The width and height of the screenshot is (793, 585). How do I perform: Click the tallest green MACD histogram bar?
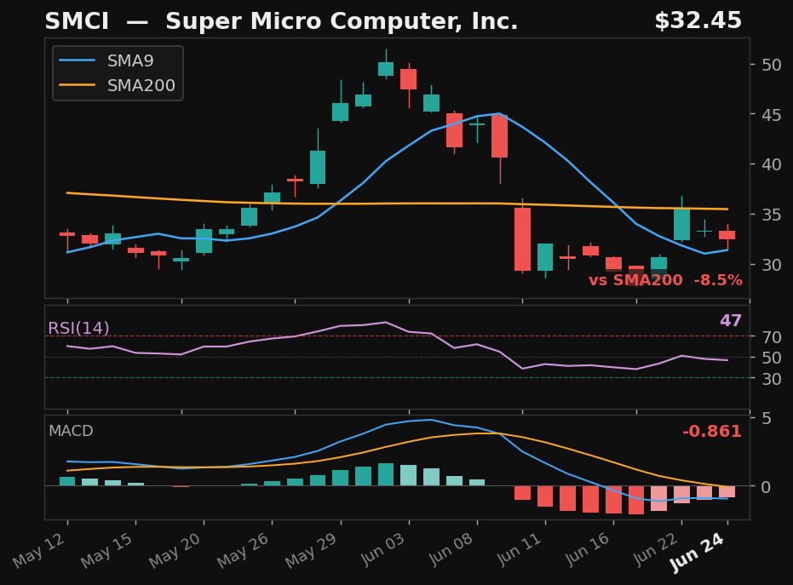click(386, 474)
